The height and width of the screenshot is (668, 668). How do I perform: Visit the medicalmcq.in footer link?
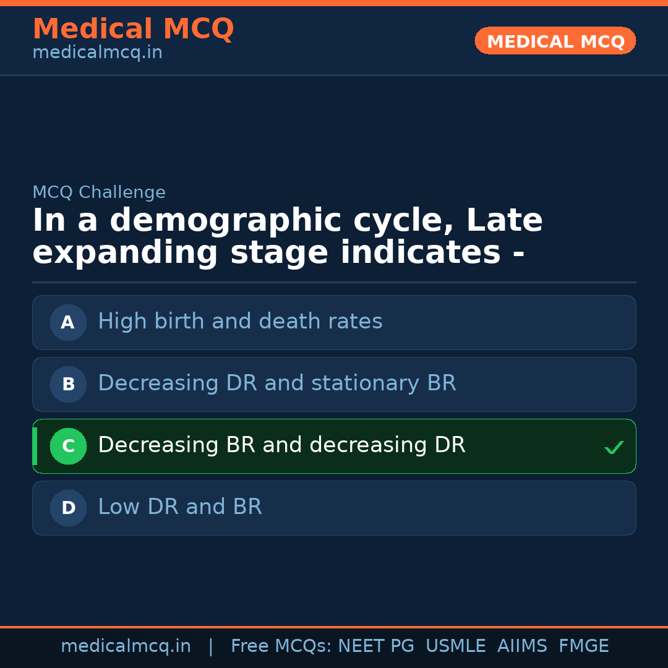pyautogui.click(x=126, y=645)
